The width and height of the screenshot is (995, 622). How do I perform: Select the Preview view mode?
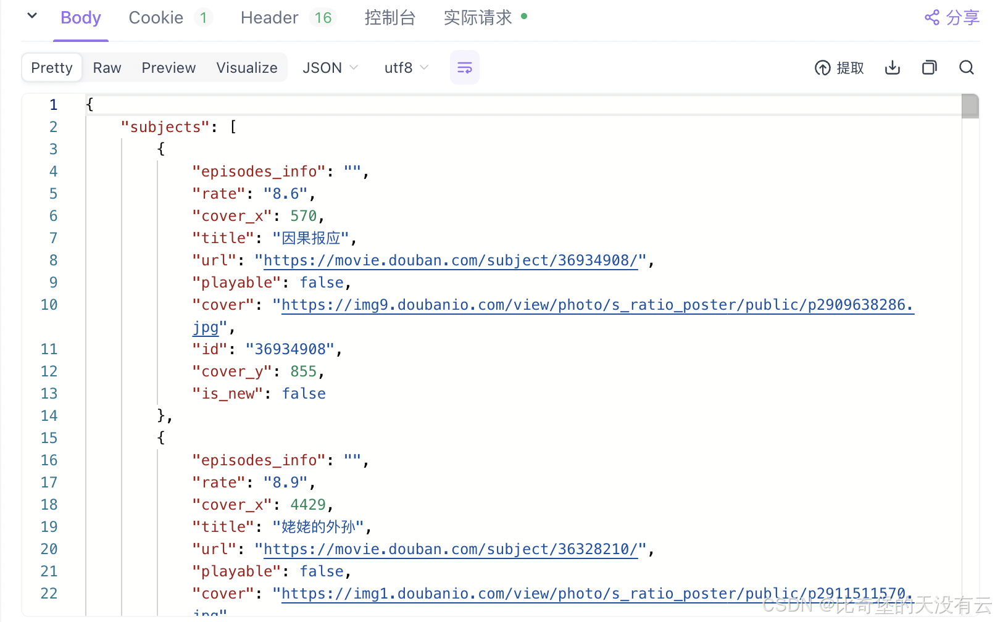169,68
